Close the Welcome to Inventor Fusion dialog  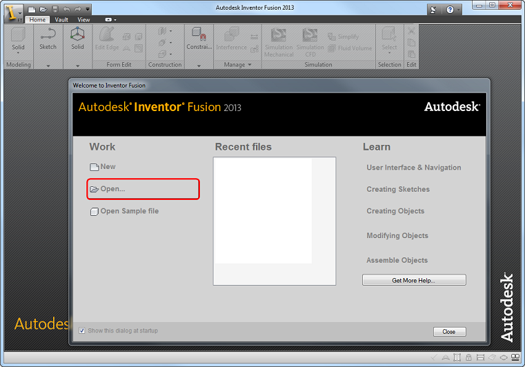click(x=449, y=332)
